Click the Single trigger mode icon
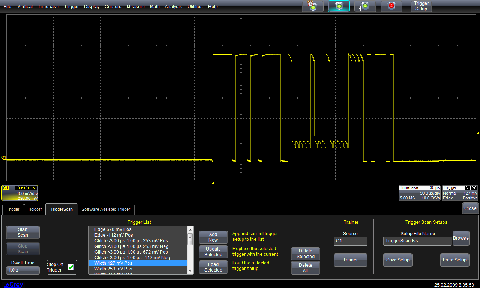 (x=365, y=6)
